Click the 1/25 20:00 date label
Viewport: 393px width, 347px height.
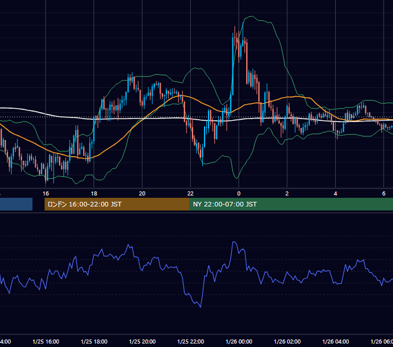[142, 341]
